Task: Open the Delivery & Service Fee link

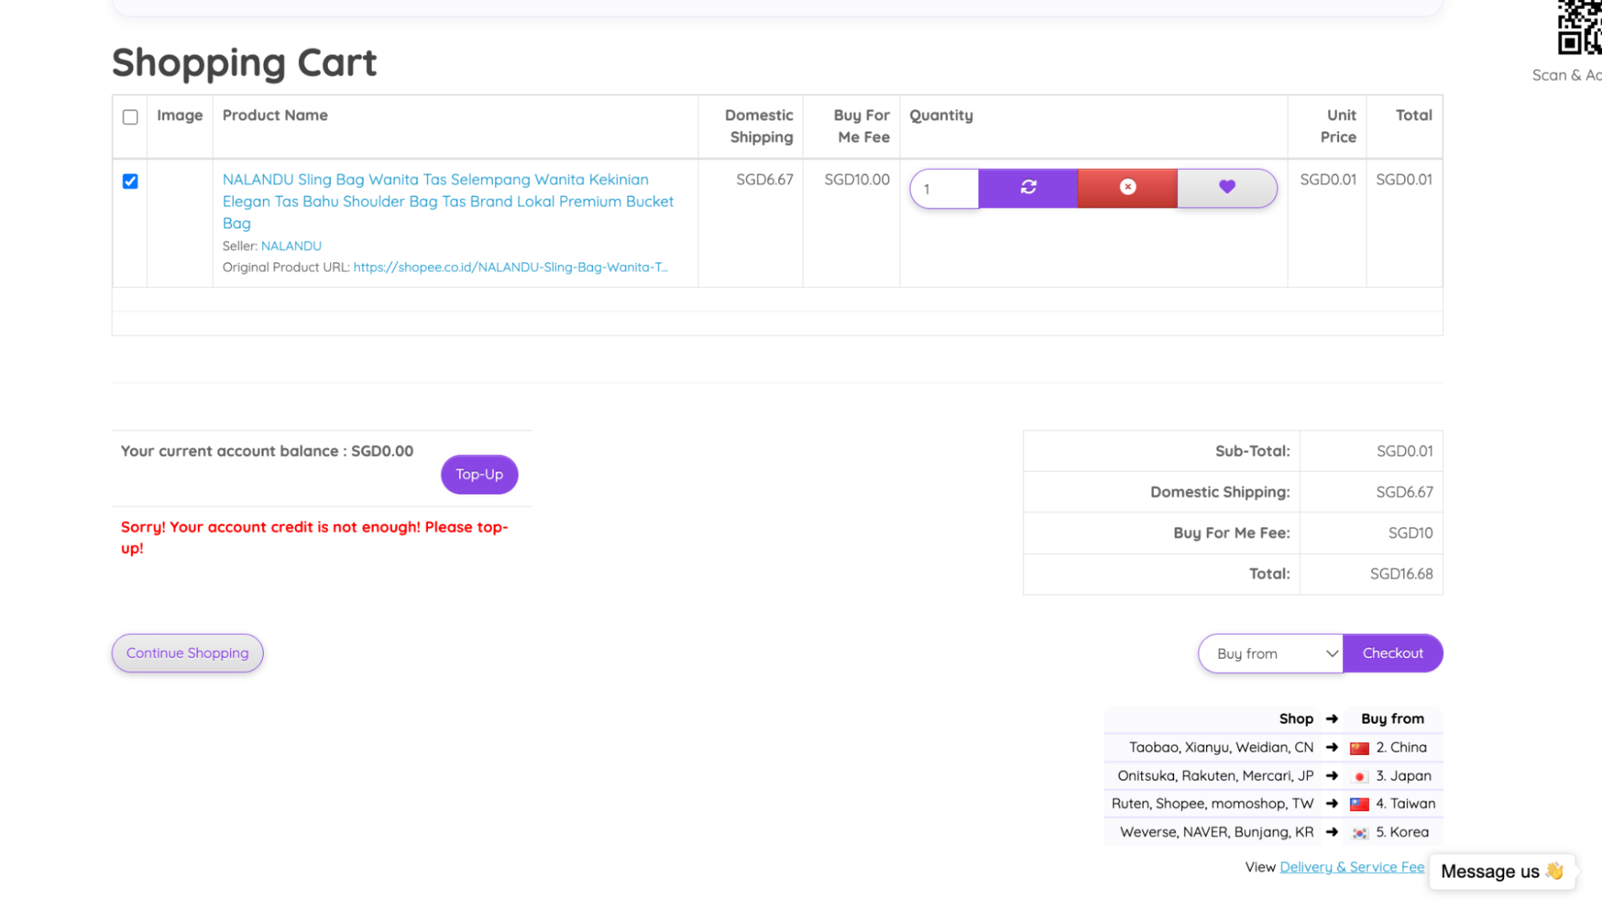Action: click(1352, 867)
